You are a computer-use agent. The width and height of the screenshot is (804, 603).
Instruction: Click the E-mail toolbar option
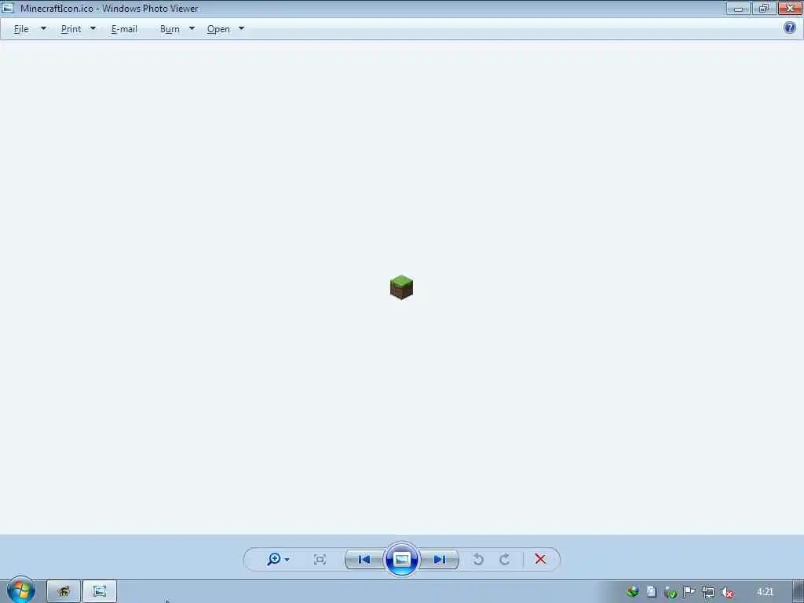[x=124, y=29]
